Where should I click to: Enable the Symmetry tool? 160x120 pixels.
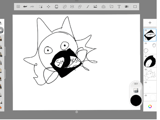click(72, 7)
